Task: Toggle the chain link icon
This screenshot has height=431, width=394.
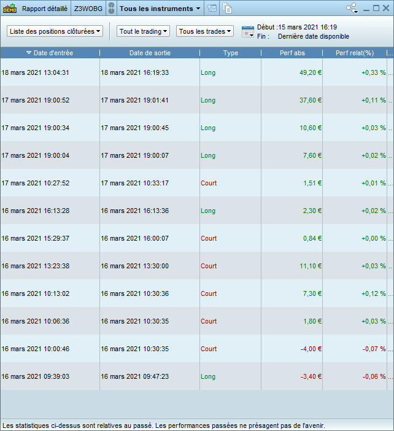Action: [111, 8]
